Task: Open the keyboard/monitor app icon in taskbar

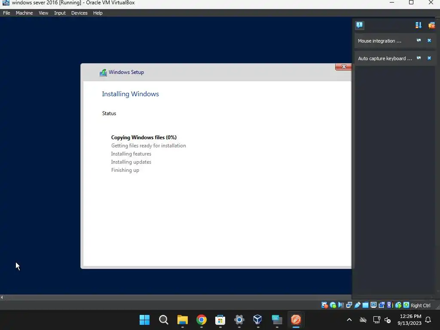Action: [277, 320]
